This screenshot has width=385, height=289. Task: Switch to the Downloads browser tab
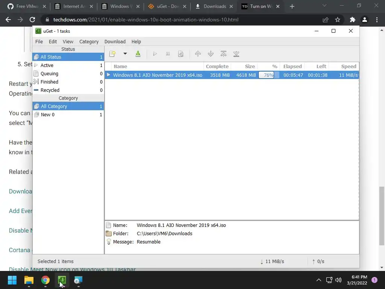pos(214,6)
